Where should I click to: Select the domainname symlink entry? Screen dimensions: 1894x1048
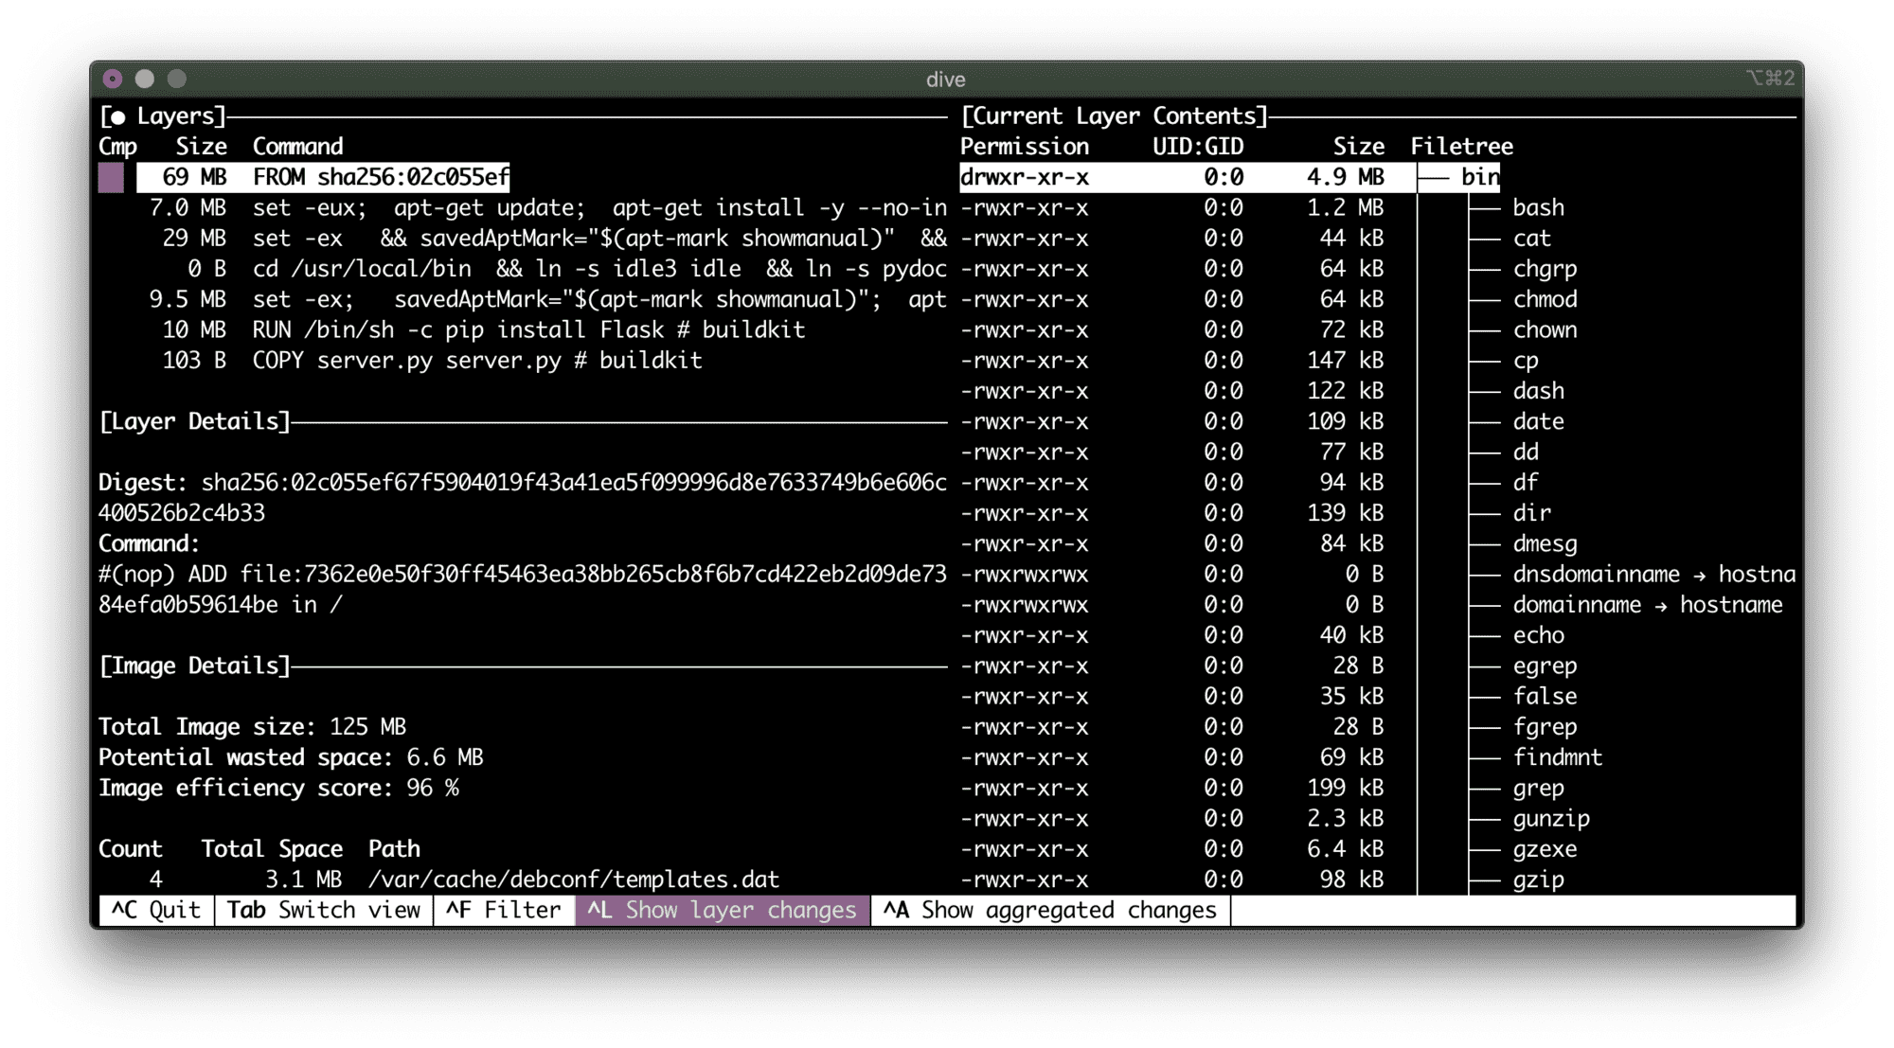[1576, 605]
